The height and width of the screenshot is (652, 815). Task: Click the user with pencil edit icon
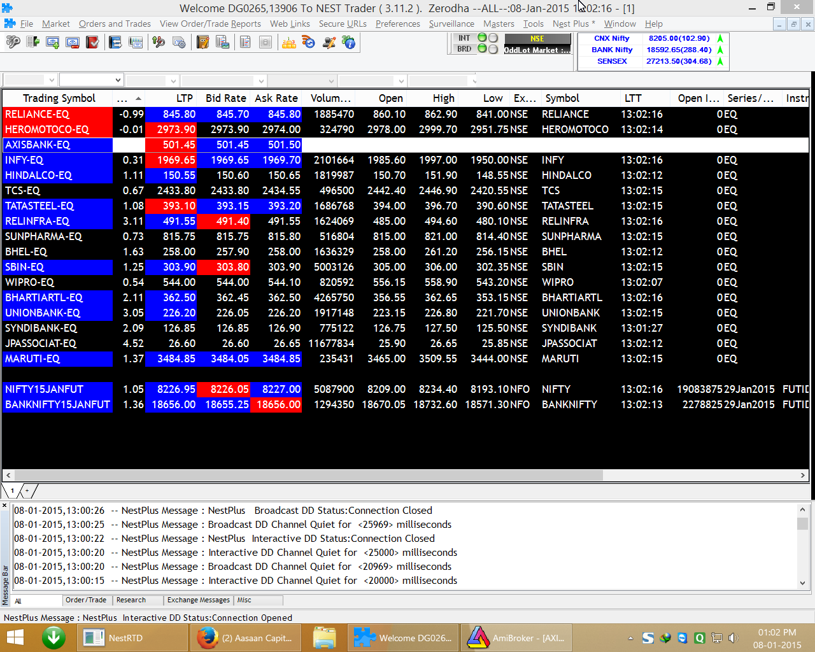pos(329,43)
